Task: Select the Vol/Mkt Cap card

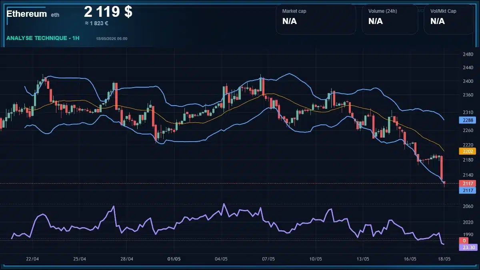Action: 449,20
